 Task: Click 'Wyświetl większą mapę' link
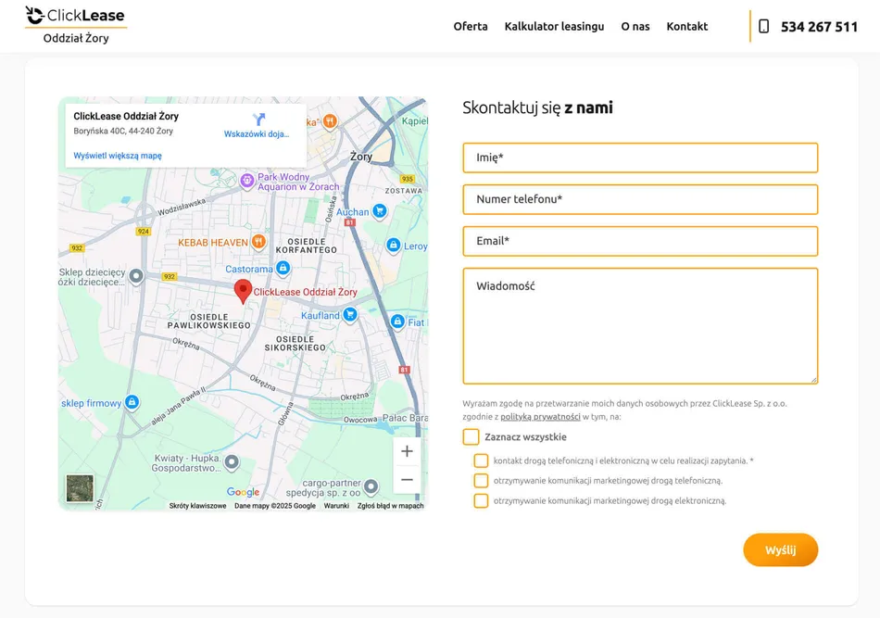pos(118,156)
